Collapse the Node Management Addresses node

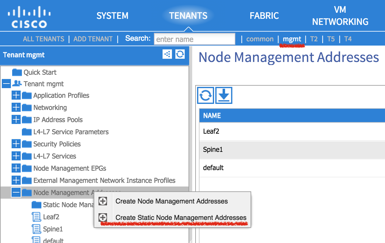pos(16,193)
